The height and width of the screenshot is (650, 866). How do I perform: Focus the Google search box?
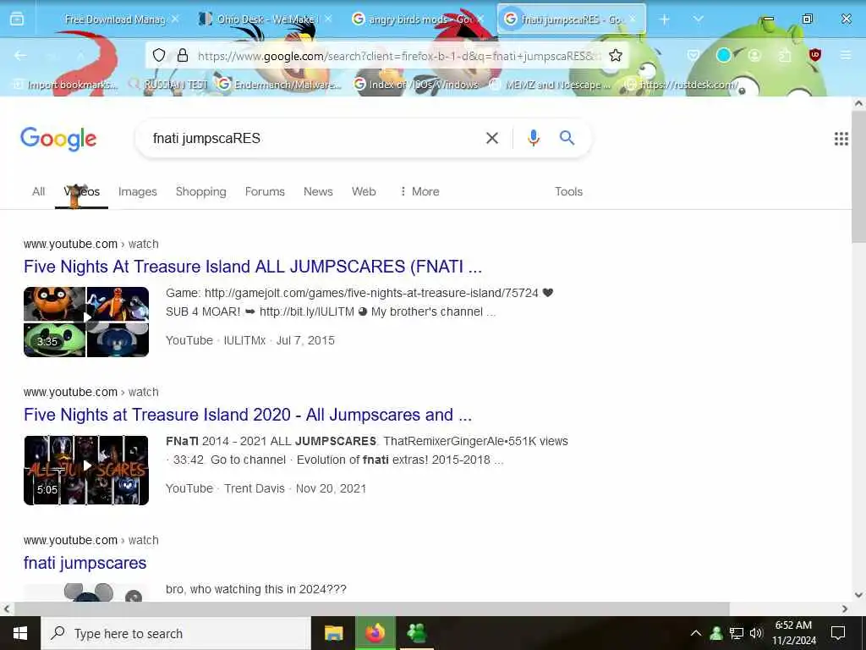tap(315, 138)
